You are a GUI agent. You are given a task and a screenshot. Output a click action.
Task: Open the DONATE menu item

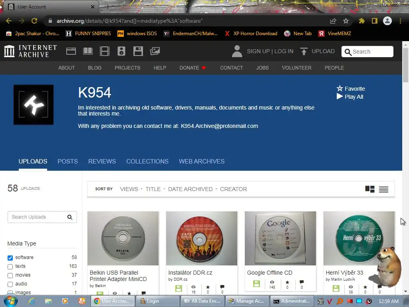click(193, 68)
